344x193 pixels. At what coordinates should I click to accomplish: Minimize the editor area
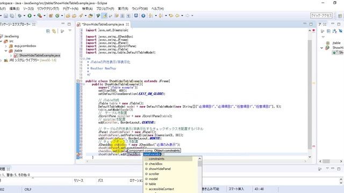tap(305, 24)
